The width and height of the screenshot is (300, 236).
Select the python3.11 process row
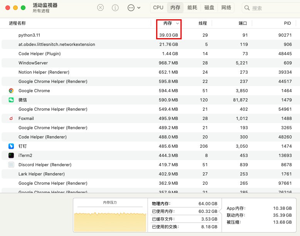point(150,35)
